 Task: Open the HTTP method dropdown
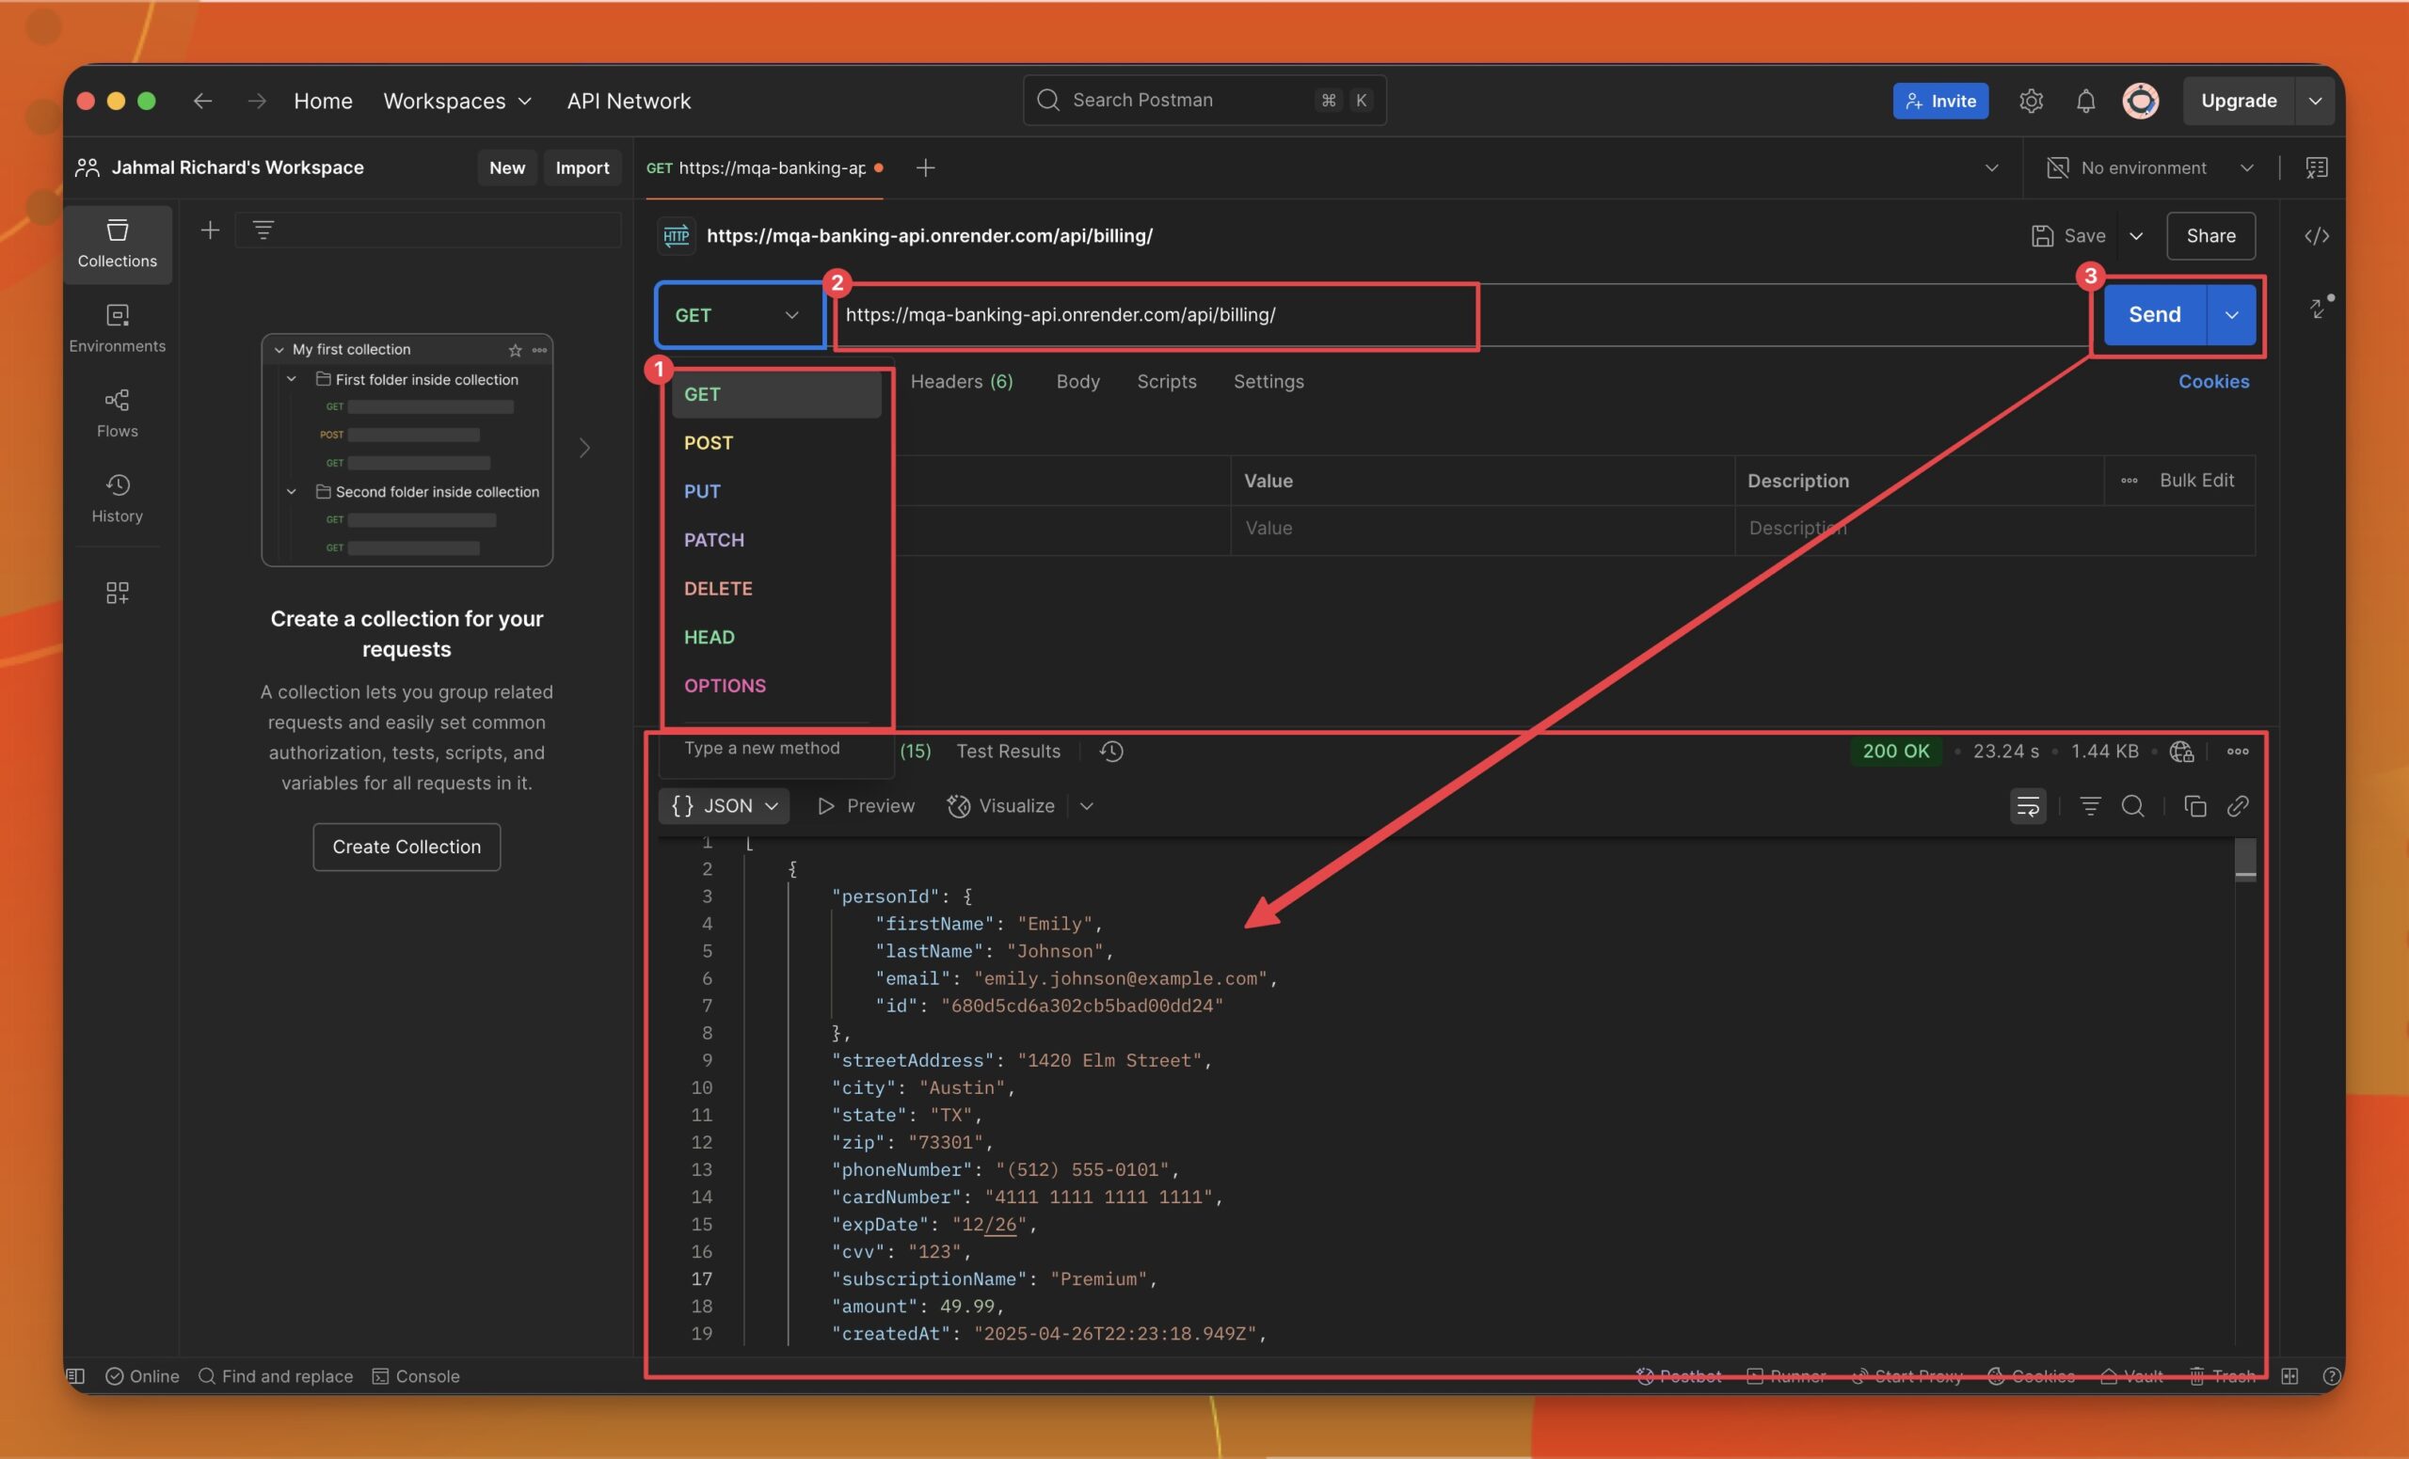point(740,315)
